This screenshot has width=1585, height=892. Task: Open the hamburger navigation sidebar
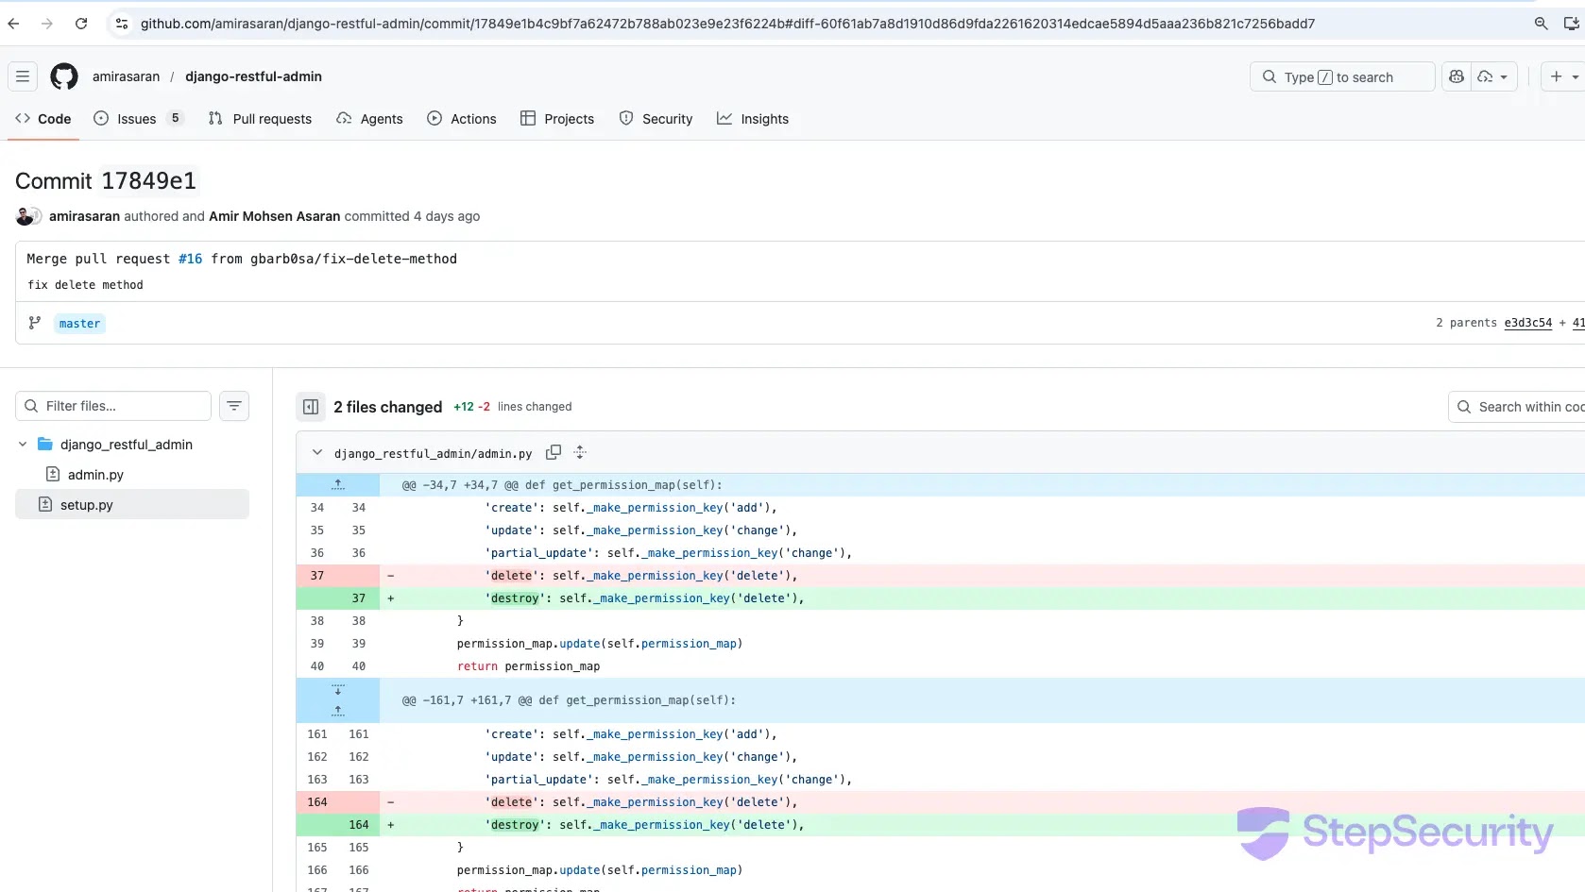click(23, 76)
